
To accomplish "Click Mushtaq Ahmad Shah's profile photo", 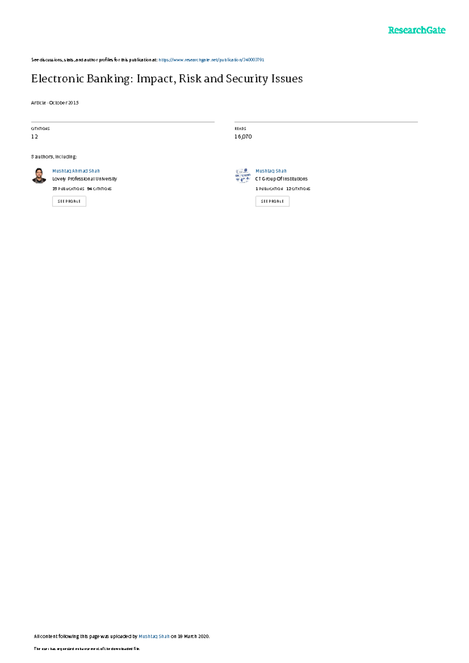I will click(39, 175).
